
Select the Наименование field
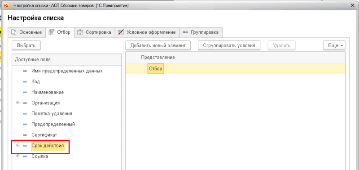(x=48, y=92)
